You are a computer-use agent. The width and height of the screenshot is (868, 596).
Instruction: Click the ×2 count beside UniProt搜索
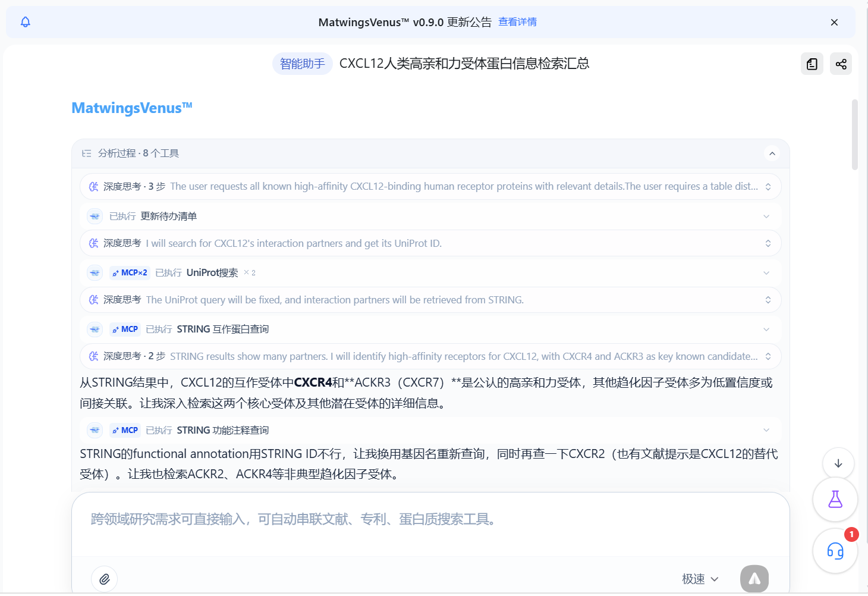(250, 273)
